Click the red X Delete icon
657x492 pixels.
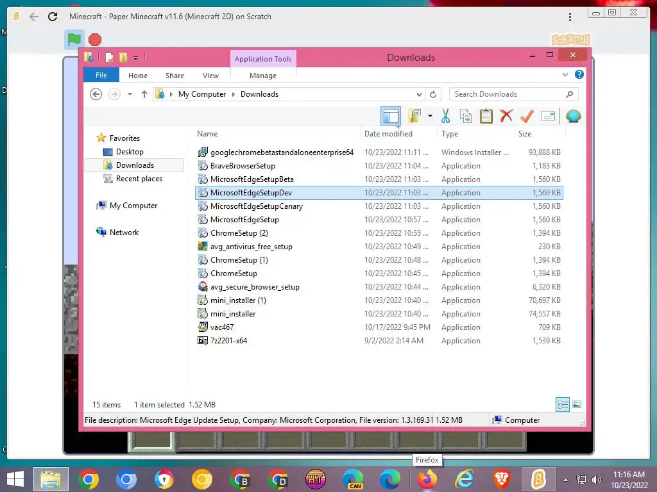coord(506,116)
